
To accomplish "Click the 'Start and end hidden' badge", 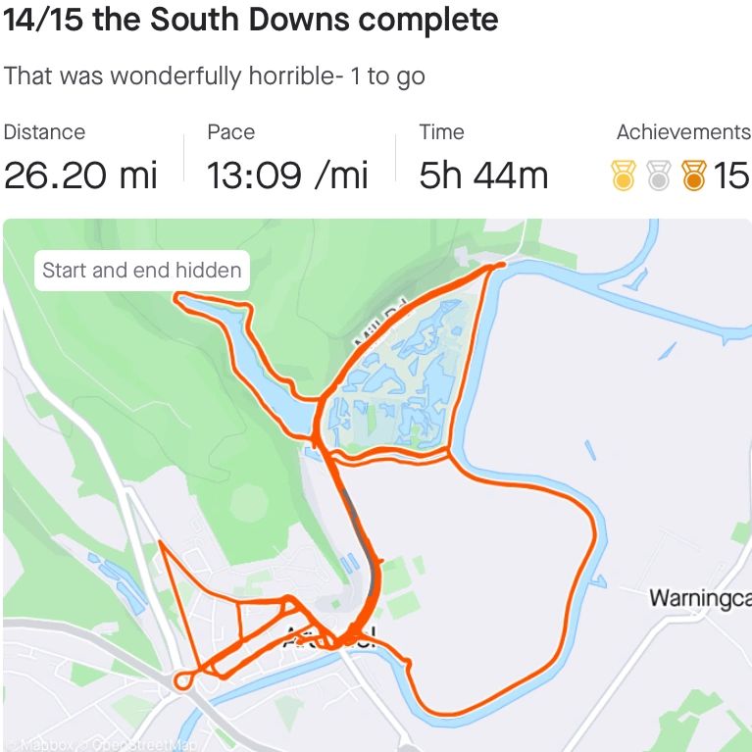I will (142, 271).
